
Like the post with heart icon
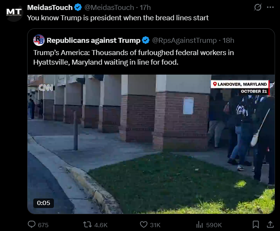[143, 224]
